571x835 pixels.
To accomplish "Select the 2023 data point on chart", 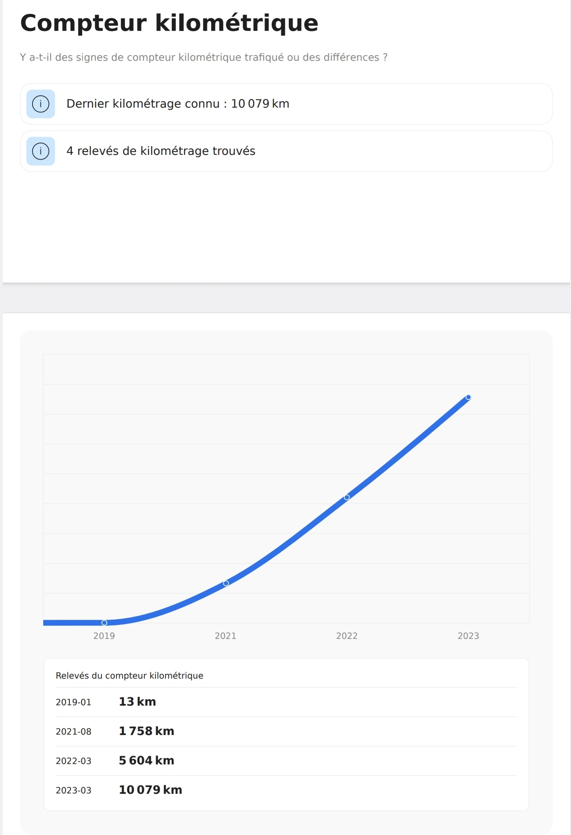I will [x=468, y=397].
